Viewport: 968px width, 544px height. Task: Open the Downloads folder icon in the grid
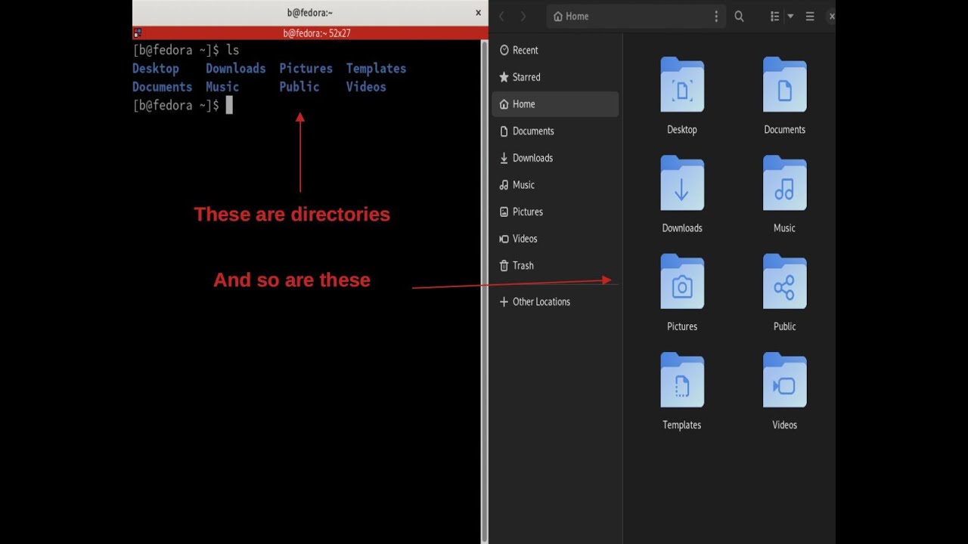pyautogui.click(x=681, y=184)
